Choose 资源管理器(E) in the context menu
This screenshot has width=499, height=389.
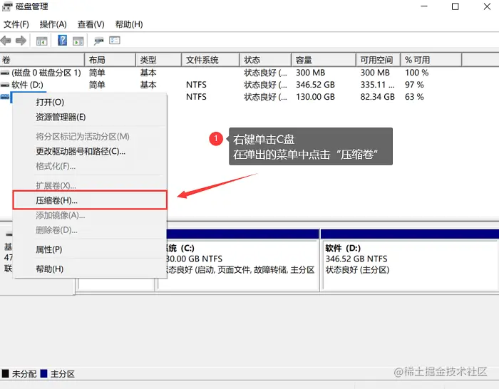click(90, 117)
